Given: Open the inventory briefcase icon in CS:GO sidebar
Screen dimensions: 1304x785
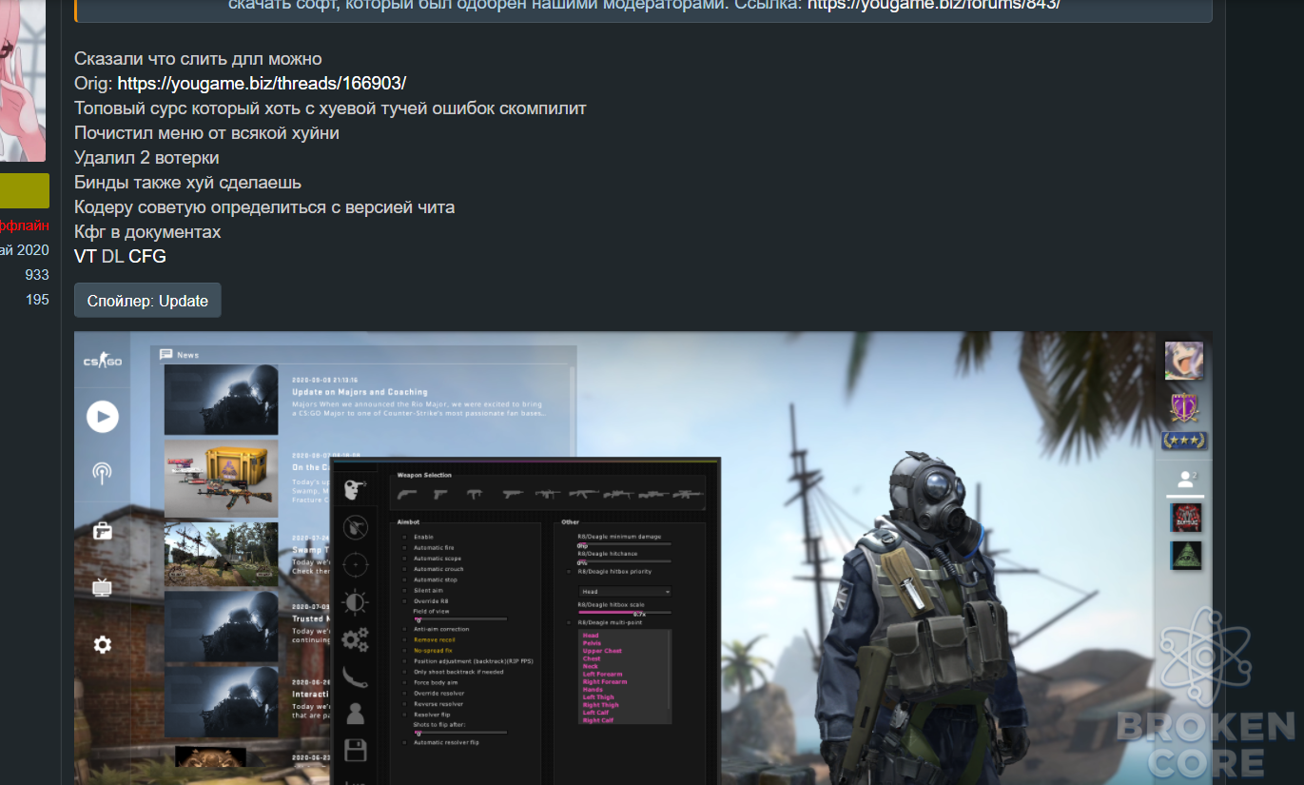Looking at the screenshot, I should pos(103,531).
